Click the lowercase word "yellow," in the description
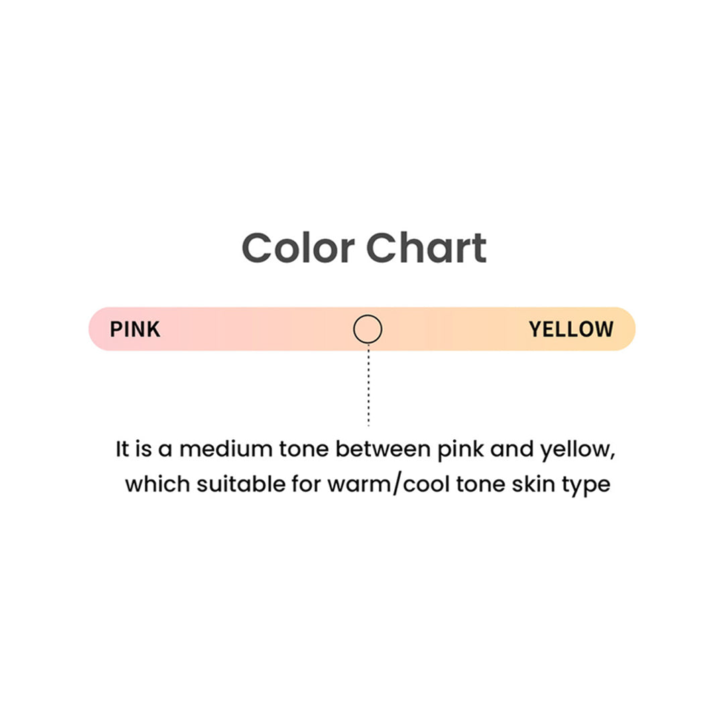The image size is (724, 724). point(577,450)
